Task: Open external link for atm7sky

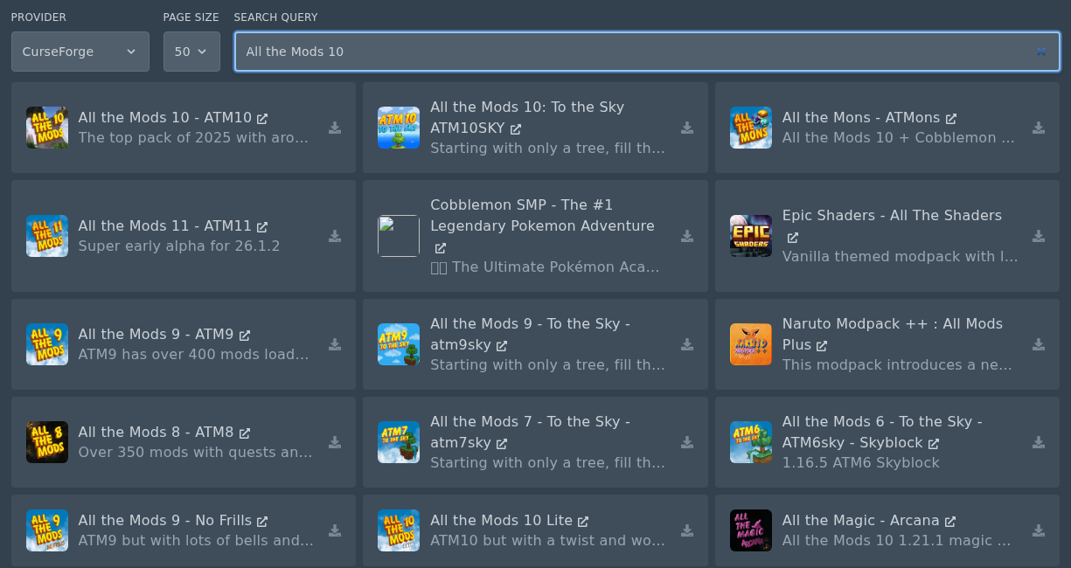Action: tap(502, 444)
